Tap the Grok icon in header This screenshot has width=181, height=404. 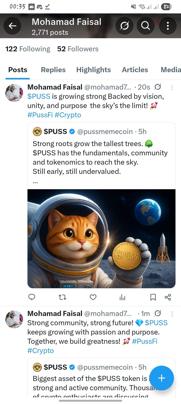click(x=124, y=26)
